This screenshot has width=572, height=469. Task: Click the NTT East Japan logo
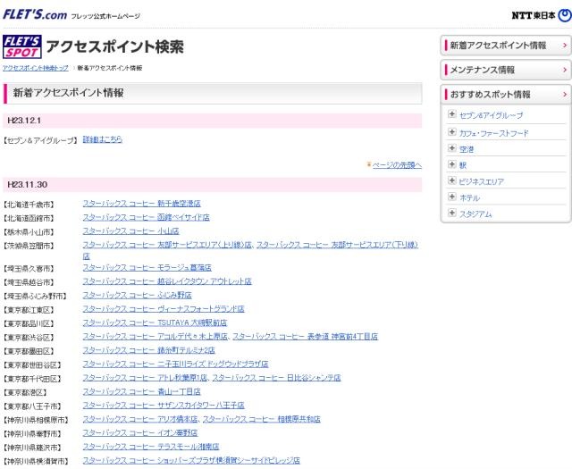(542, 15)
